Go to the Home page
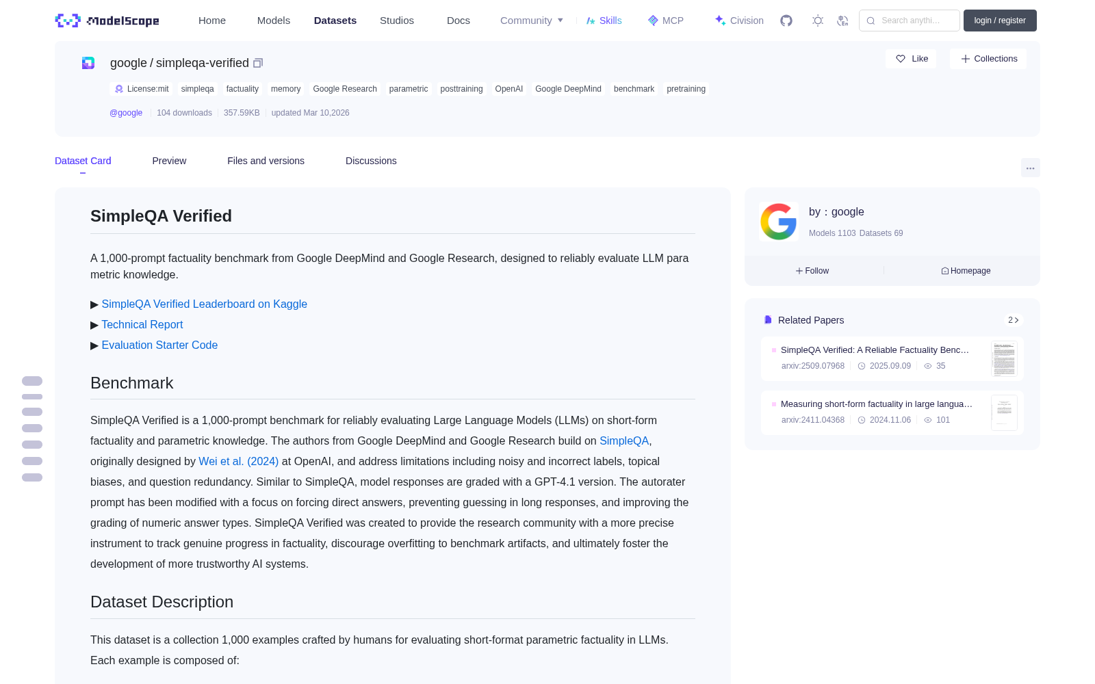Image resolution: width=1095 pixels, height=684 pixels. pos(212,21)
